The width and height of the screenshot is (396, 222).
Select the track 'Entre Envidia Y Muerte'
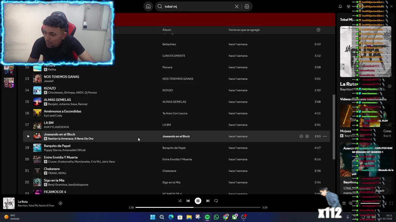coord(61,157)
